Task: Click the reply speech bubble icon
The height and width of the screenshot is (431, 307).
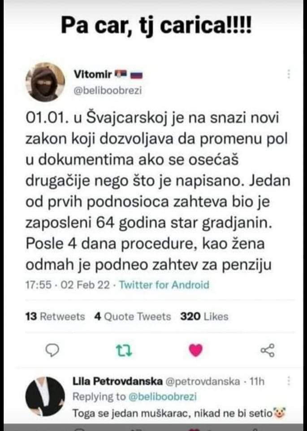Action: pyautogui.click(x=52, y=350)
